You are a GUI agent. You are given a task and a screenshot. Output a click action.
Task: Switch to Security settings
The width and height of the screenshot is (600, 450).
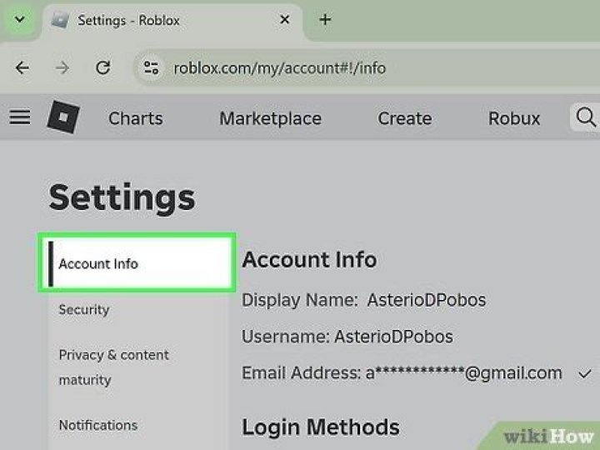click(84, 309)
